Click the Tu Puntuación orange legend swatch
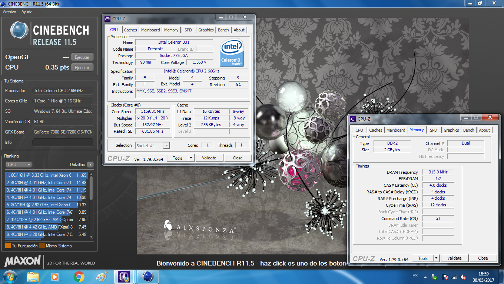This screenshot has width=504, height=284. (x=8, y=246)
